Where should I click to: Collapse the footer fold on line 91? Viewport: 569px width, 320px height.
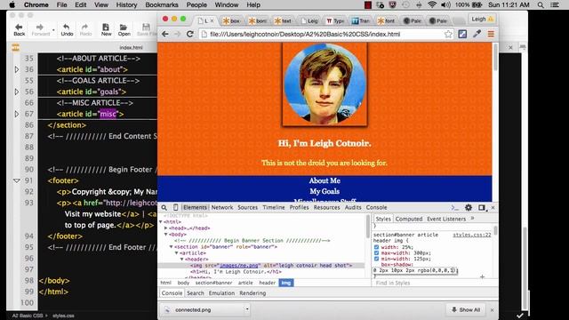pyautogui.click(x=16, y=180)
